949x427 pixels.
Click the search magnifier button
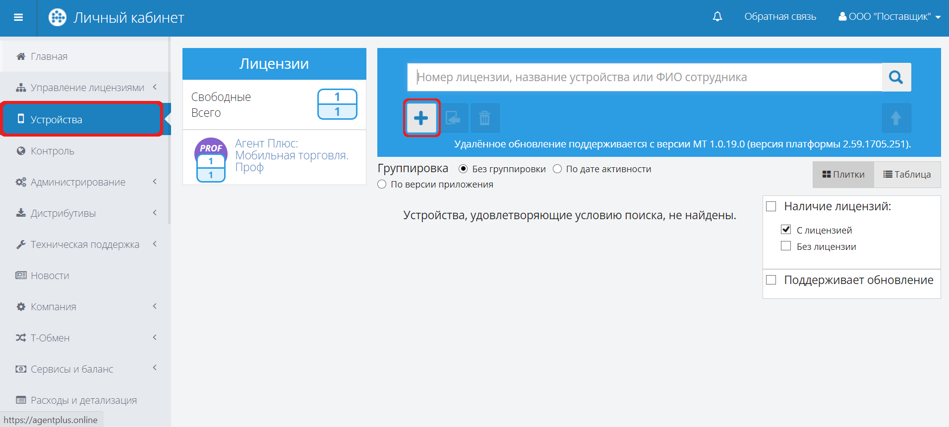[x=896, y=77]
